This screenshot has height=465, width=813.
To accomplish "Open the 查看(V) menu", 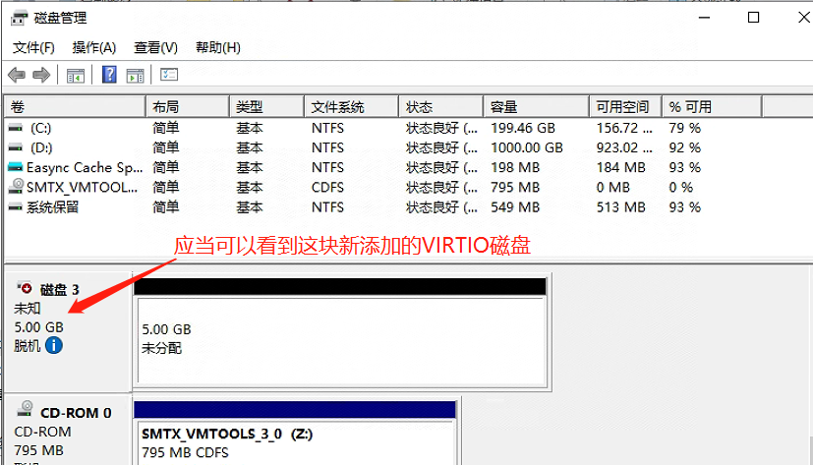I will pyautogui.click(x=156, y=47).
